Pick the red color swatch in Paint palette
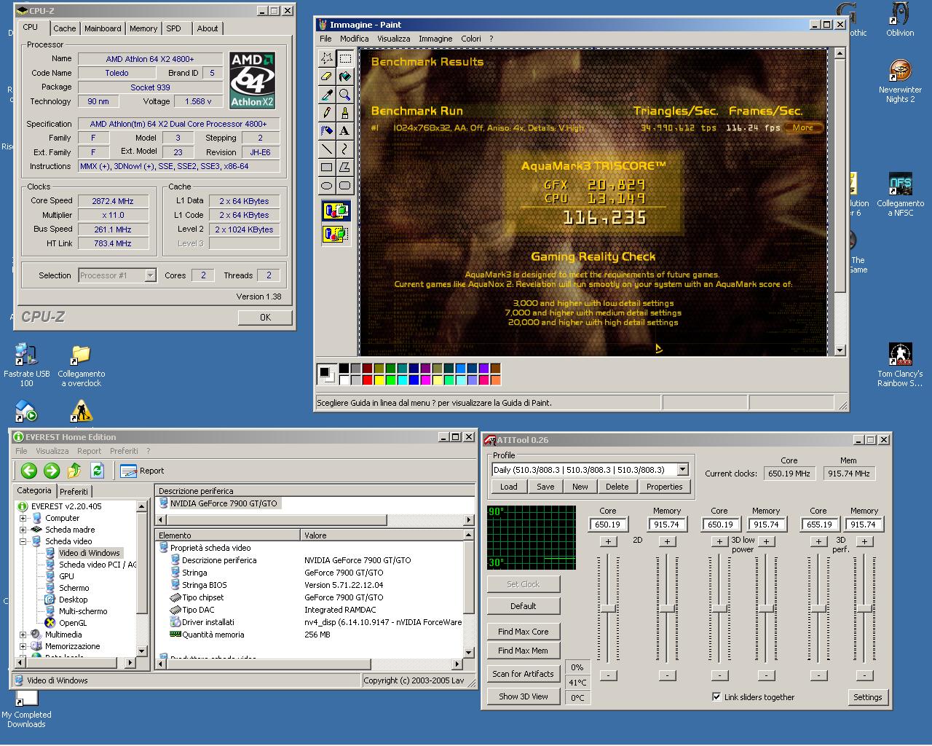The width and height of the screenshot is (932, 746). tap(368, 380)
